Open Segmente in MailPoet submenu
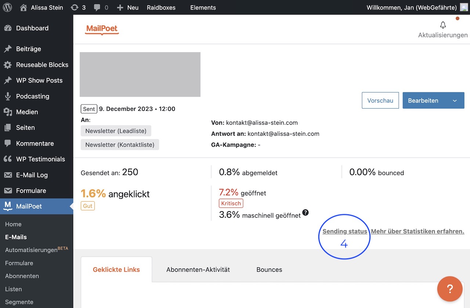 19,302
